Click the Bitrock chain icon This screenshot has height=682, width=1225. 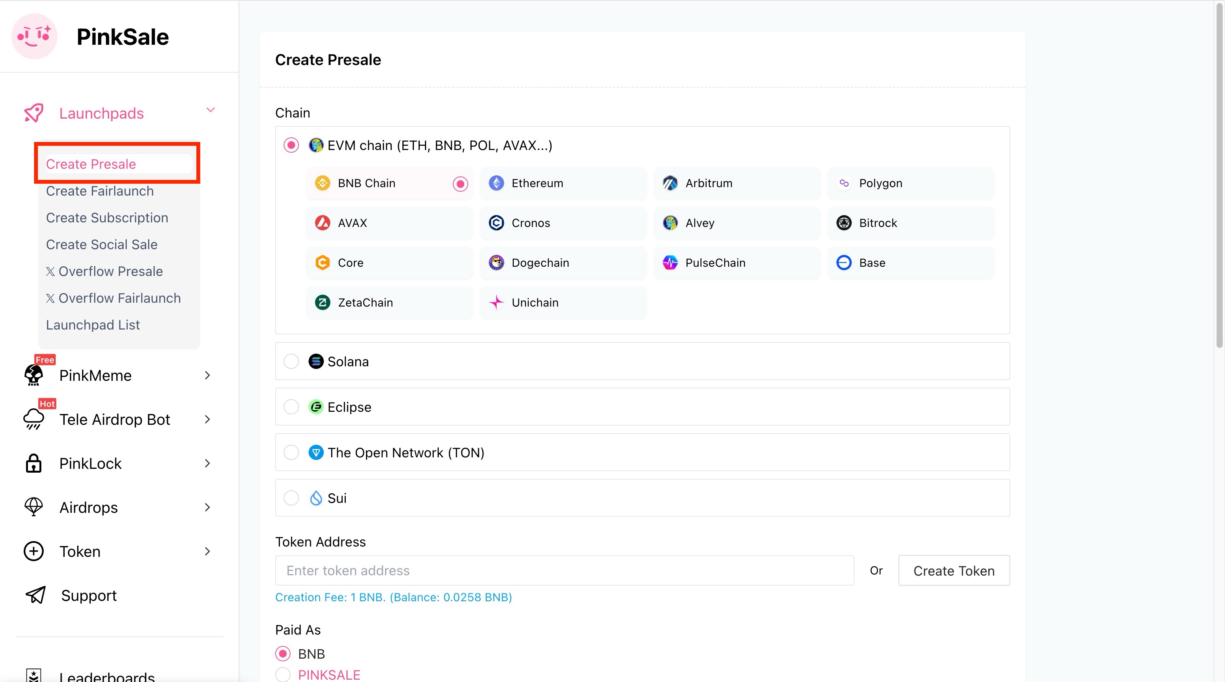click(844, 223)
